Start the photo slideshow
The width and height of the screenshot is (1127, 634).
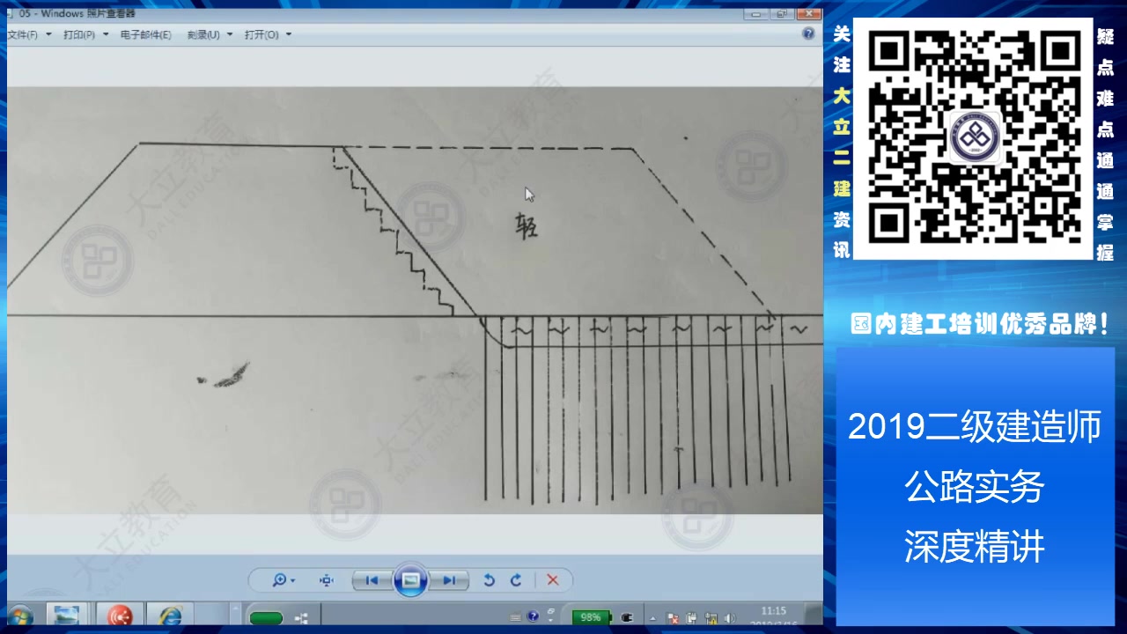[x=409, y=580]
